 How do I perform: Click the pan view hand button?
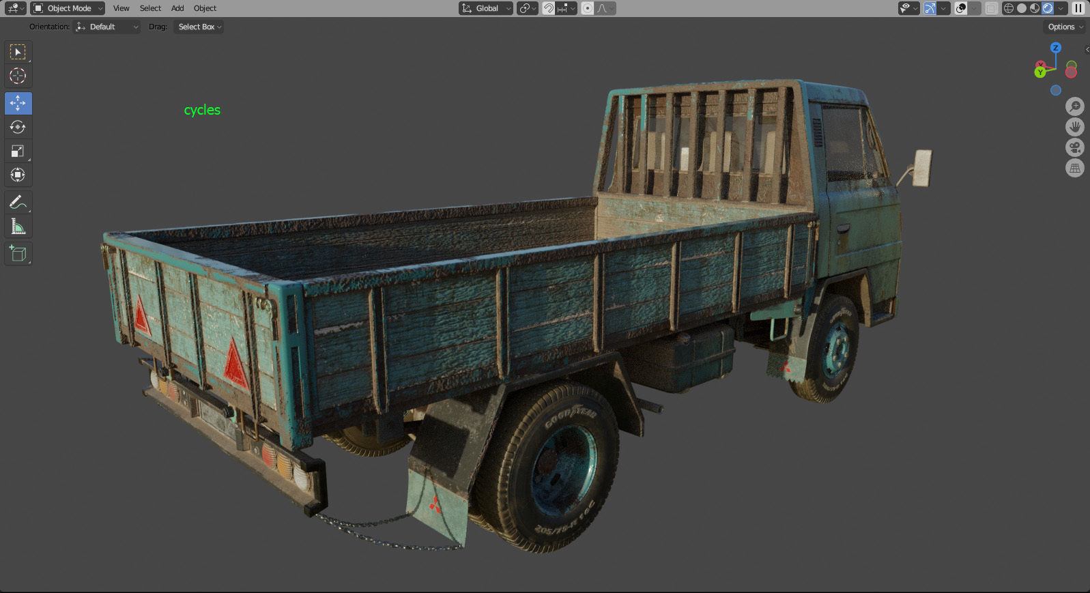pyautogui.click(x=1075, y=127)
